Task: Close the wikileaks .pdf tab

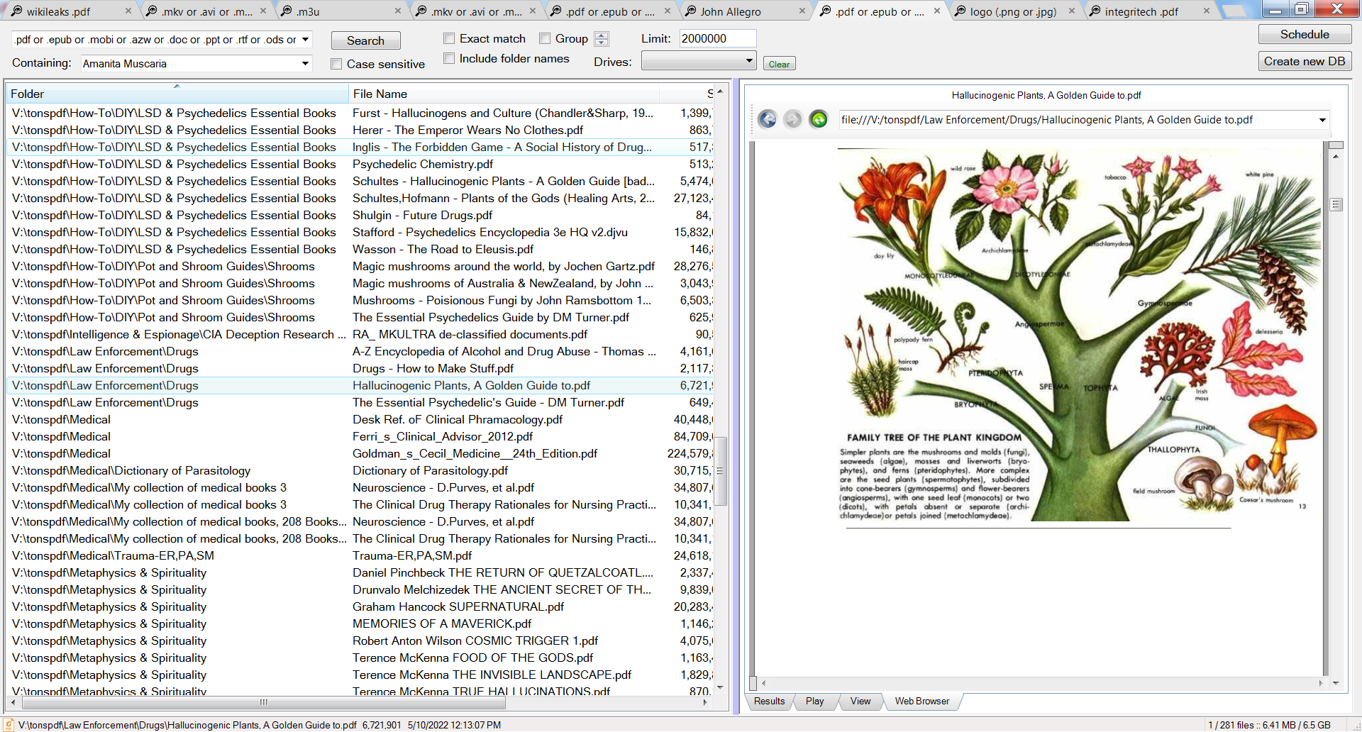Action: (128, 11)
